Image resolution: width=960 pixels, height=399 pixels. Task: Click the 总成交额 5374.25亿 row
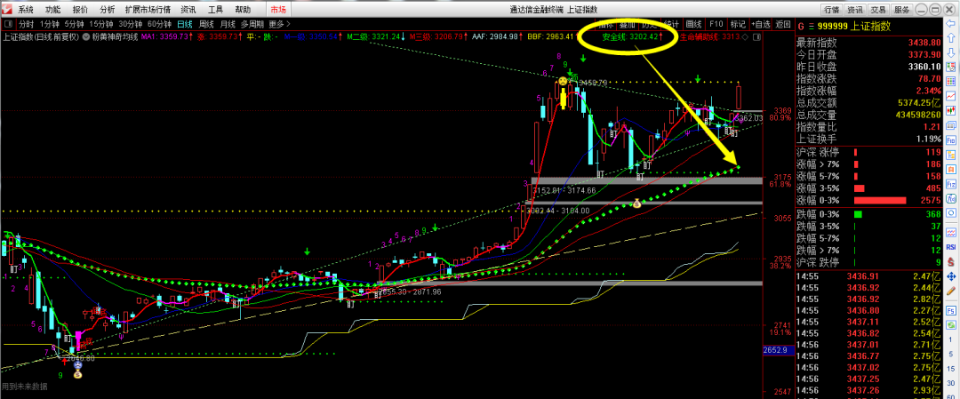[869, 103]
